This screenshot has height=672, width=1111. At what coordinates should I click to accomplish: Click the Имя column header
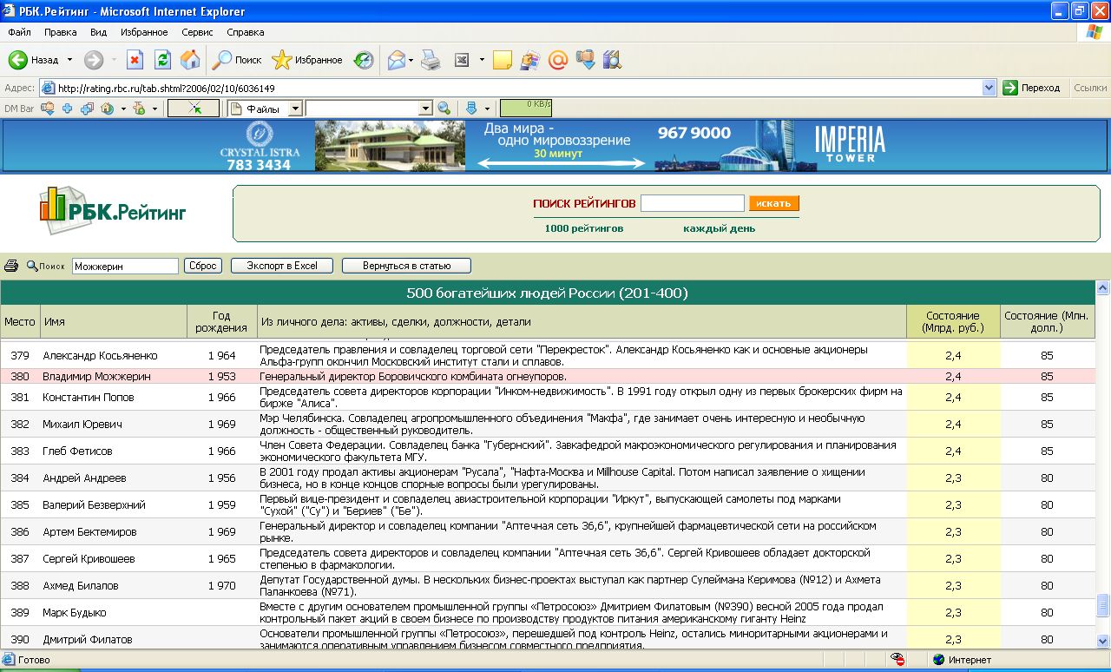click(x=113, y=321)
